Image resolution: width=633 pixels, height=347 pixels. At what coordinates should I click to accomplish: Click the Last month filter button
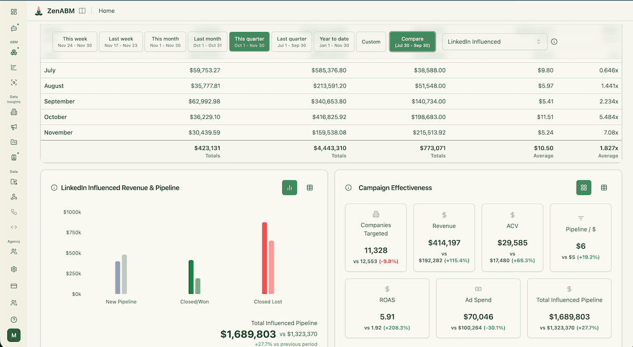(207, 41)
